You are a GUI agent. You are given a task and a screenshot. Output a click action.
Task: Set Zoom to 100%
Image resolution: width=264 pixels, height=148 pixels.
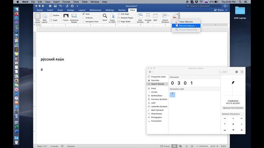pyautogui.click(x=112, y=18)
